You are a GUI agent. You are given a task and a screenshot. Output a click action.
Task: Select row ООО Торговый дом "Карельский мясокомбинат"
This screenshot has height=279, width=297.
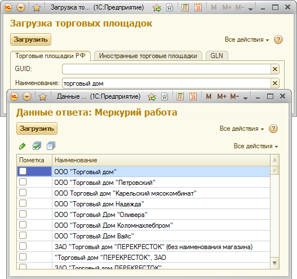(x=143, y=193)
